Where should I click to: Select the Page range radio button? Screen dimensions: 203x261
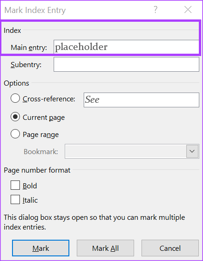tap(15, 134)
